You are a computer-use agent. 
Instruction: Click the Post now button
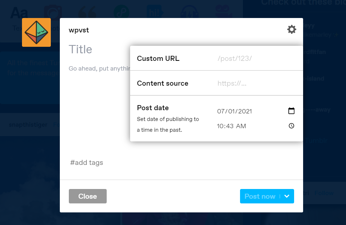[259, 196]
